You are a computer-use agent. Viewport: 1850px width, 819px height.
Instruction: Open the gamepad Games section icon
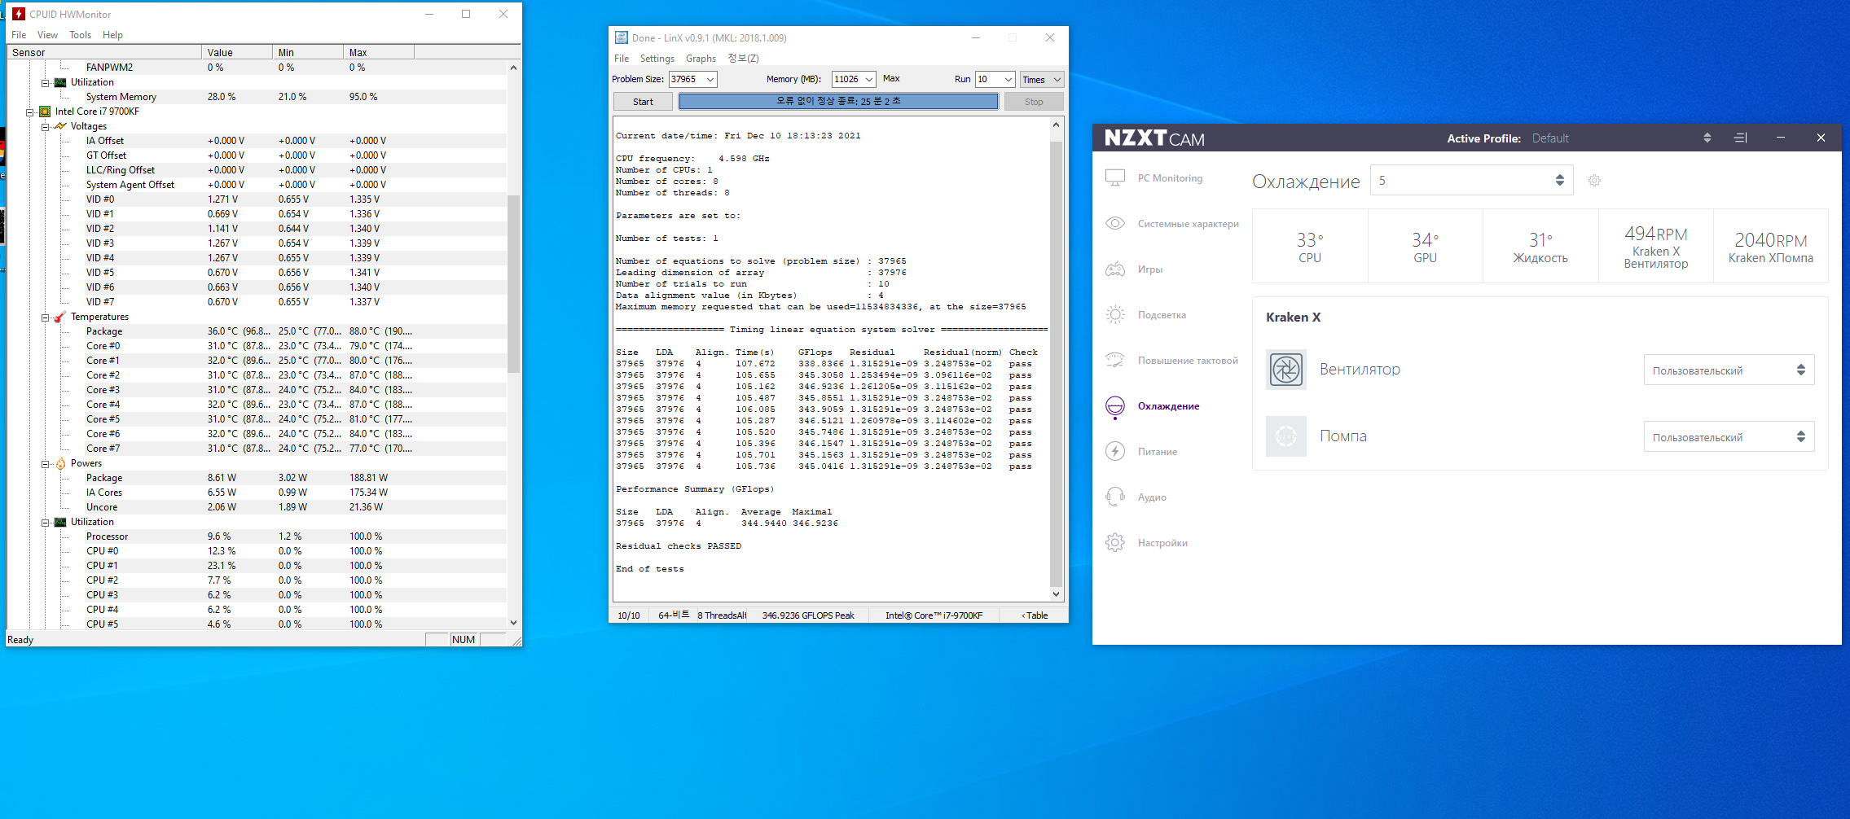tap(1115, 269)
